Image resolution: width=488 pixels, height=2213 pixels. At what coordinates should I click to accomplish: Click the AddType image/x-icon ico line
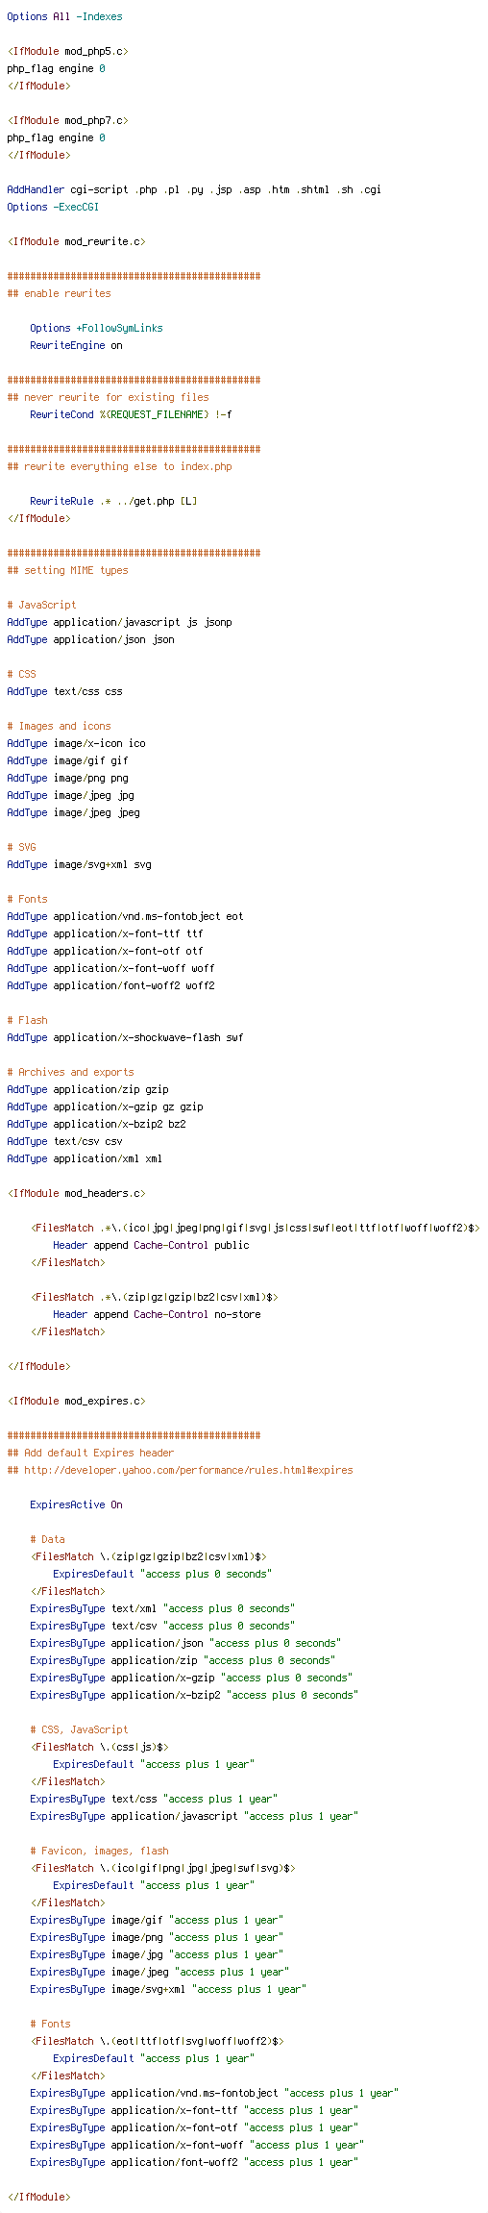pos(76,744)
